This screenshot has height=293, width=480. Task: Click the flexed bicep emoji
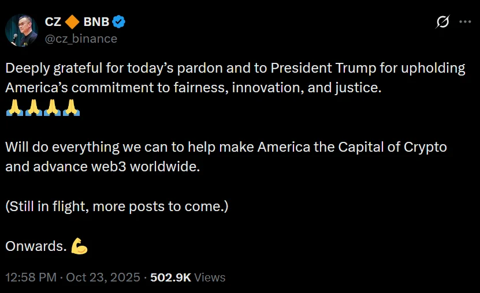(x=79, y=246)
